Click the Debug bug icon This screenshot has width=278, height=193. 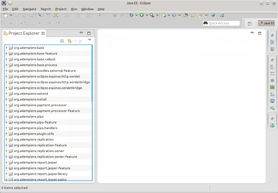(x=132, y=15)
